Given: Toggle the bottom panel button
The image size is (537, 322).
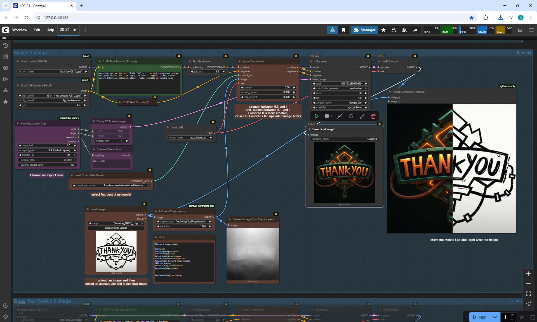Looking at the screenshot, I should 520,30.
